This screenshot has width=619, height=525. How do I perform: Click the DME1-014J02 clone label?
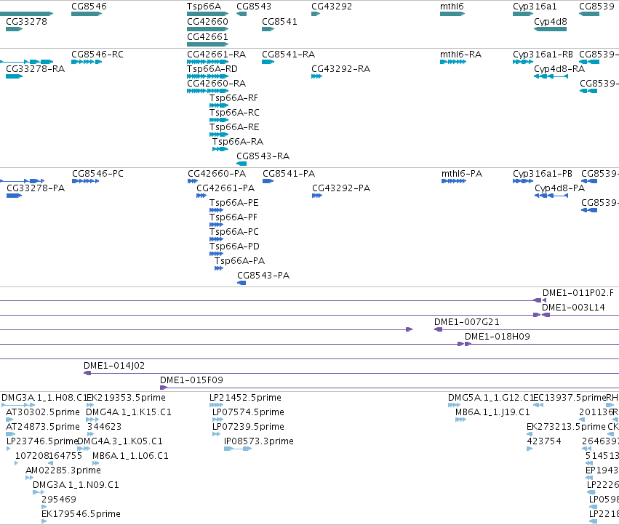(114, 366)
